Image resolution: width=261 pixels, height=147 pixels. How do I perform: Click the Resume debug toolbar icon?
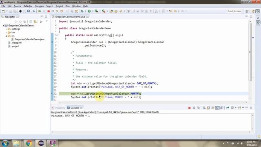[40, 11]
